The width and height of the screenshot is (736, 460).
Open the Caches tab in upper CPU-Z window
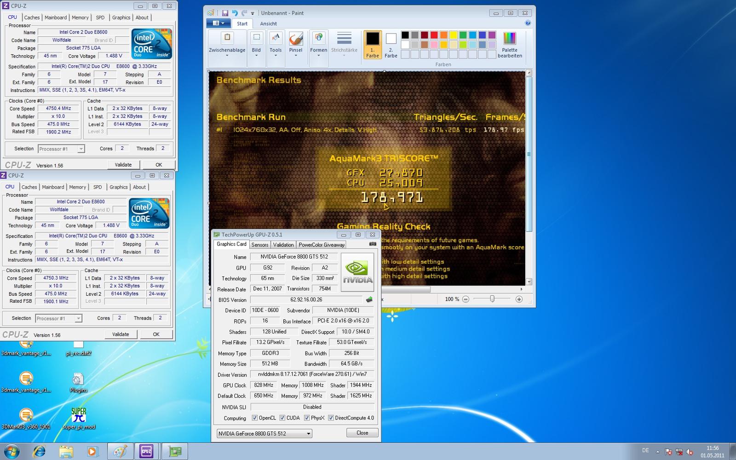pos(32,17)
